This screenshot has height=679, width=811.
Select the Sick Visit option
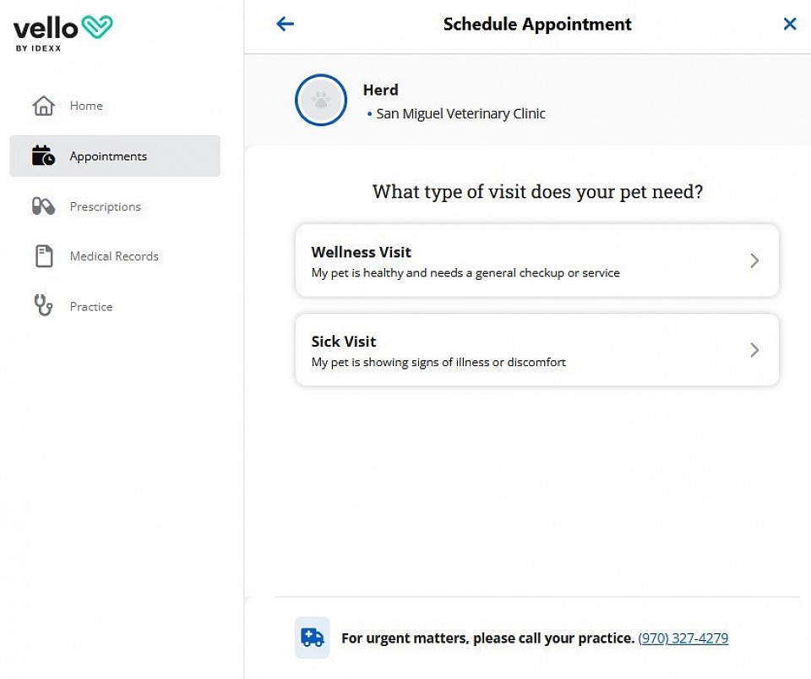(537, 350)
